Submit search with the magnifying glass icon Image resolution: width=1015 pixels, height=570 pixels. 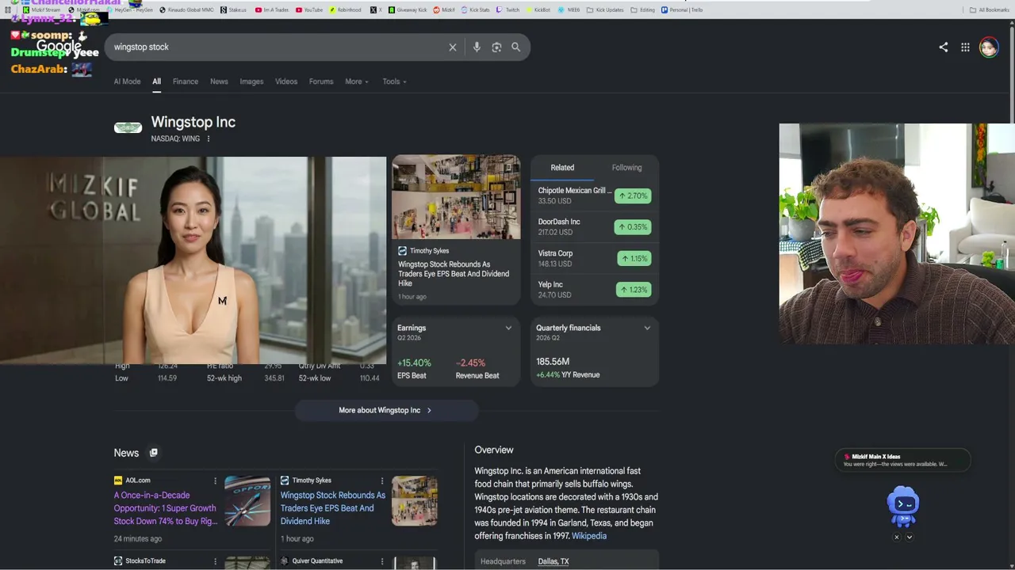tap(516, 47)
